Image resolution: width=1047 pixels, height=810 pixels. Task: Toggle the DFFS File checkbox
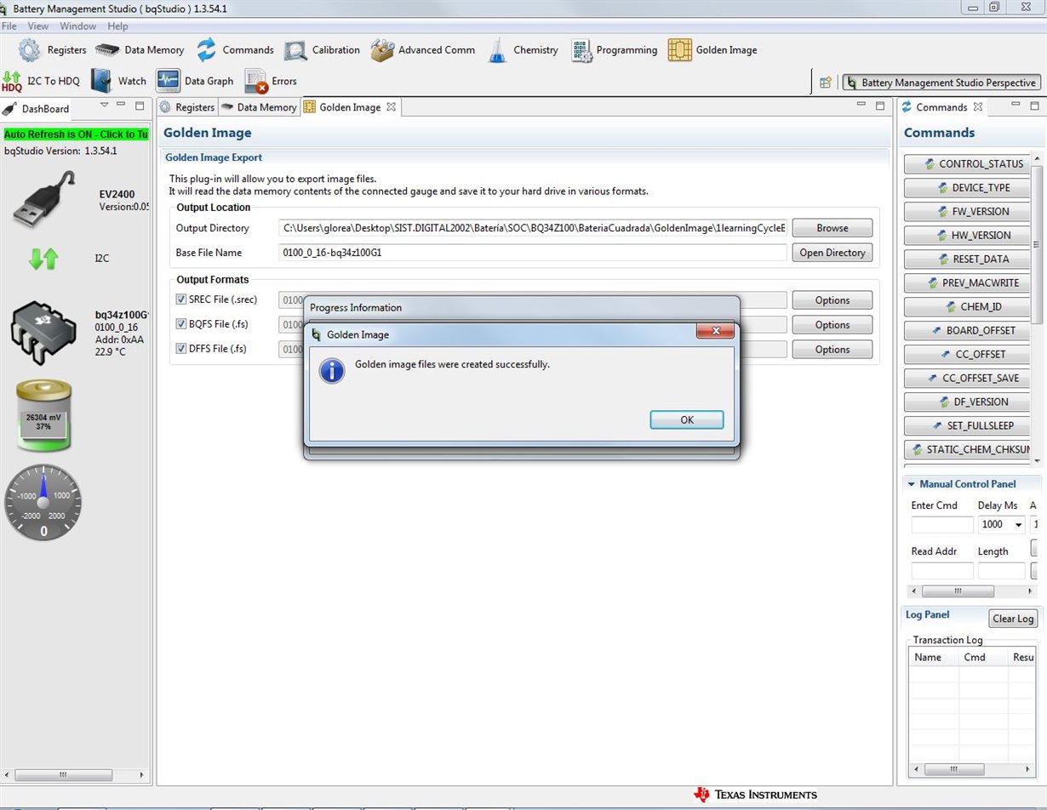[x=180, y=349]
